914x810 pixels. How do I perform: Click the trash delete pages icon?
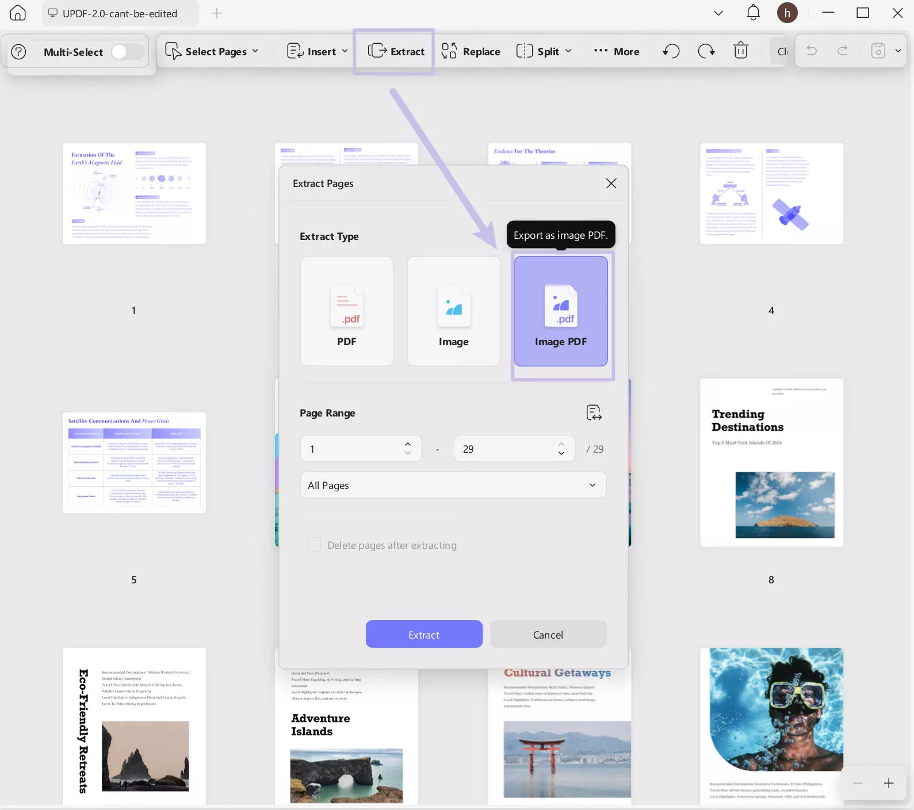(x=741, y=51)
